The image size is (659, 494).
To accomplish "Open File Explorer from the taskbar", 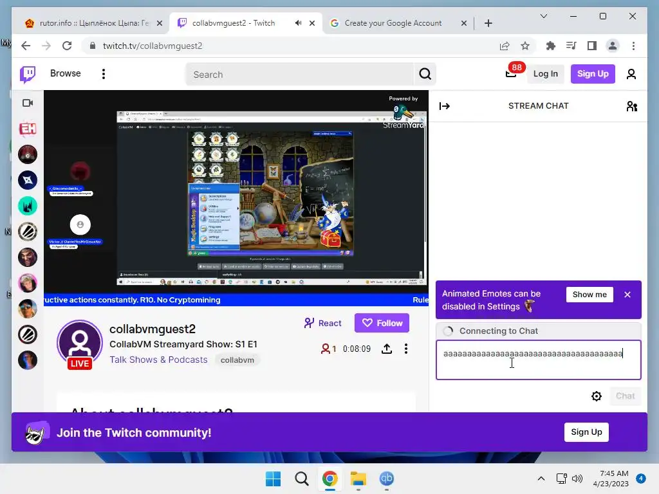I will [358, 479].
